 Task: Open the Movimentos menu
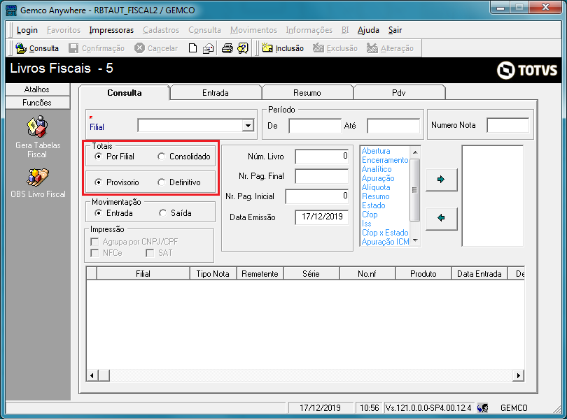coord(253,30)
